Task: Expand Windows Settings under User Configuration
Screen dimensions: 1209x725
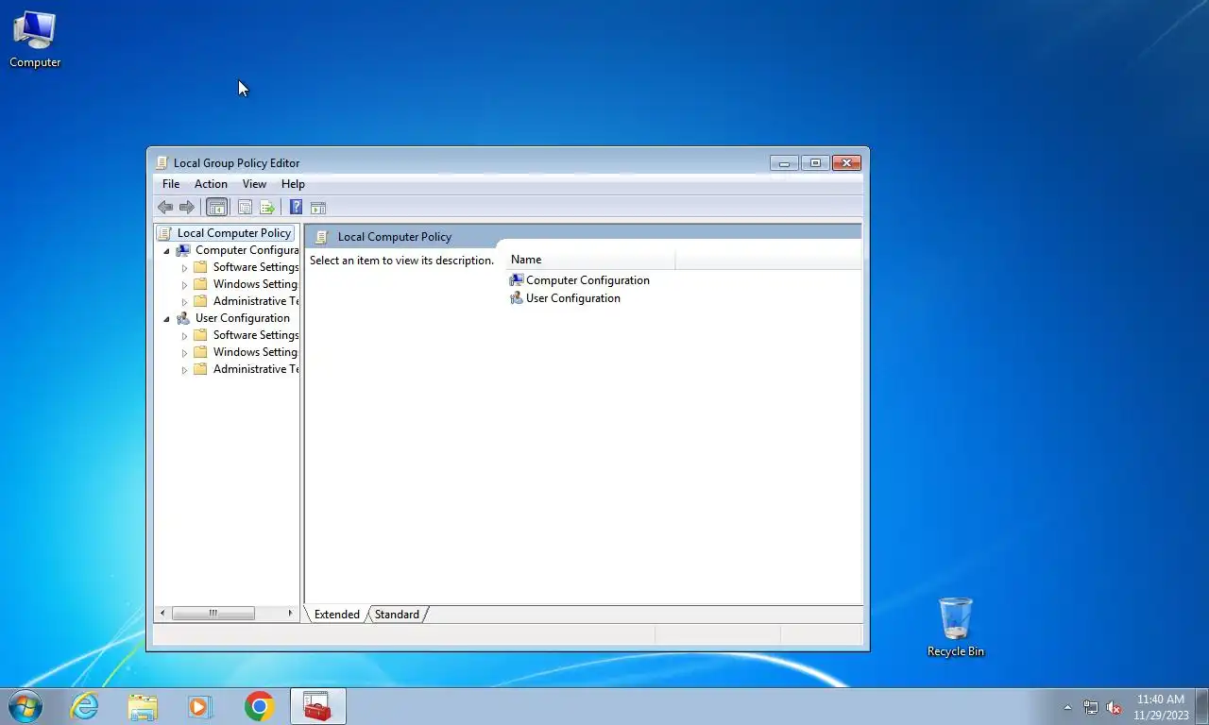Action: pyautogui.click(x=184, y=353)
